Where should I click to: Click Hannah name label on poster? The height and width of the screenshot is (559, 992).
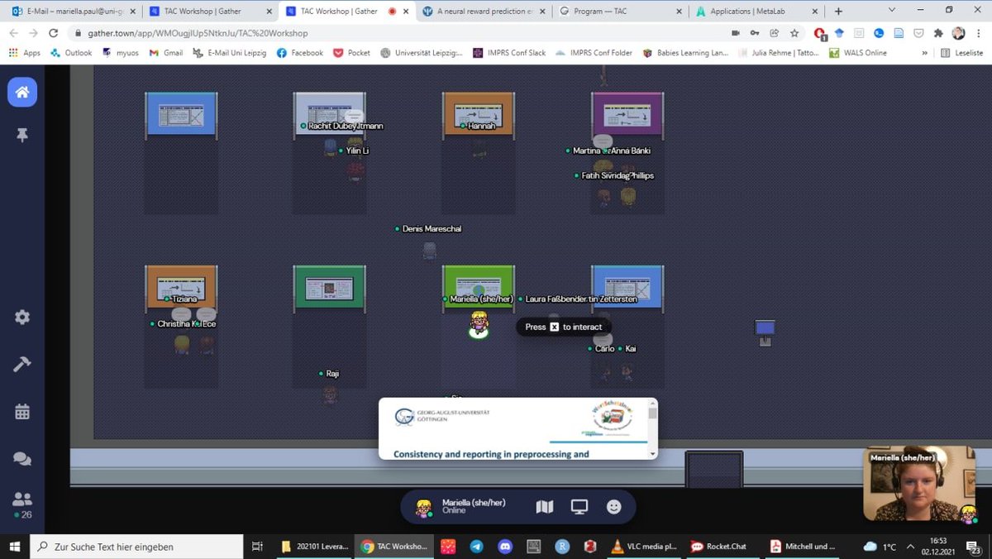pos(481,126)
